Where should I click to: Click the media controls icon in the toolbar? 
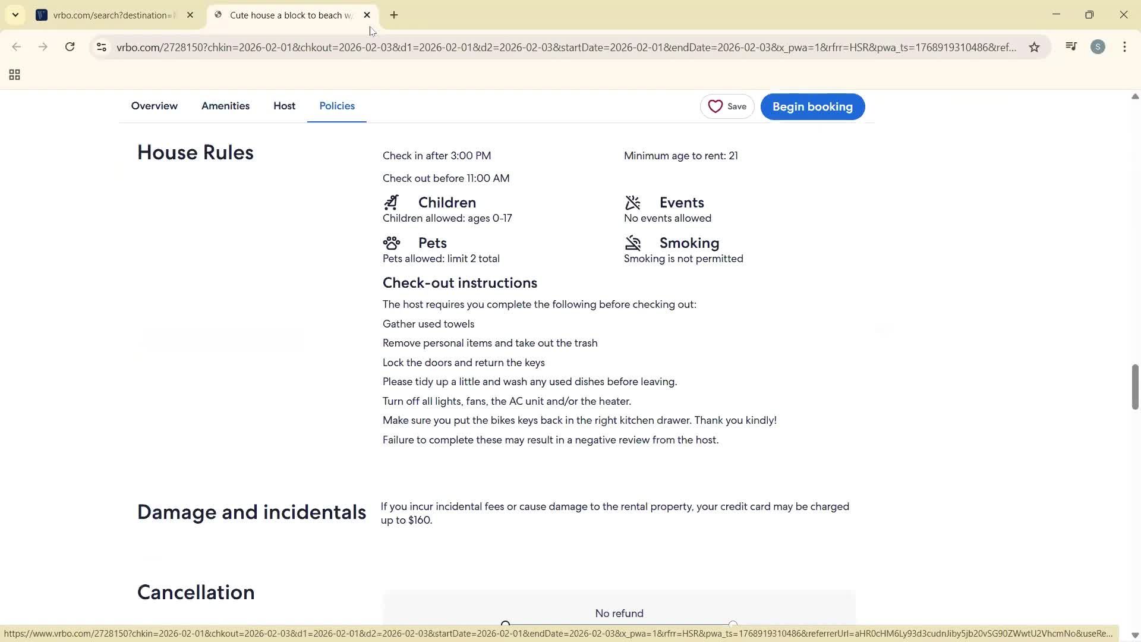pyautogui.click(x=1071, y=46)
